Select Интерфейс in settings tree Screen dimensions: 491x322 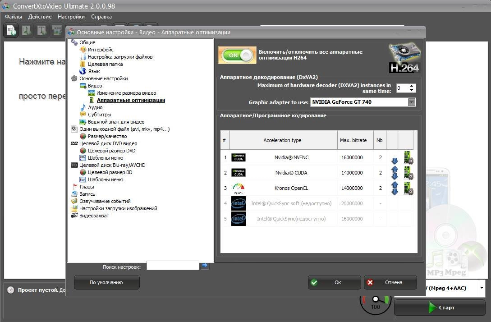click(x=101, y=50)
